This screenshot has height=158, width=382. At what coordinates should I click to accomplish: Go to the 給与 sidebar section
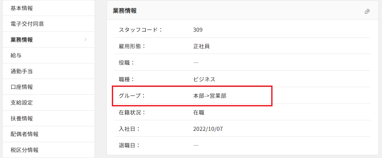(x=16, y=55)
